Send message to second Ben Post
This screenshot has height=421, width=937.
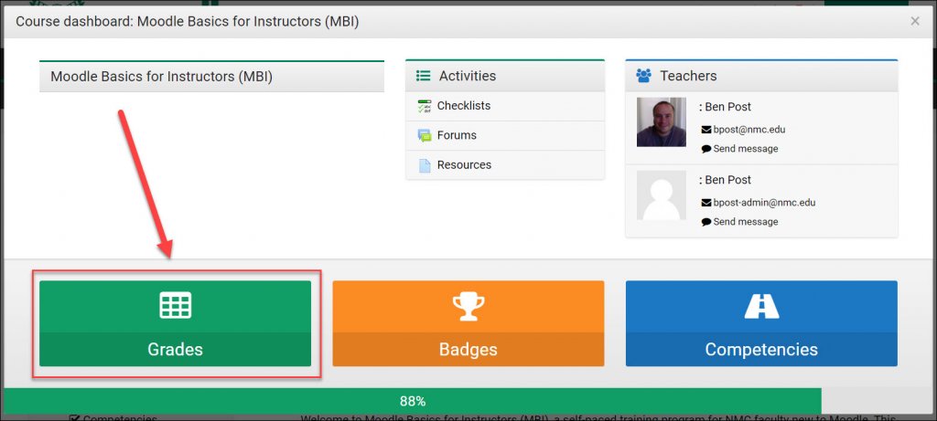pos(746,222)
